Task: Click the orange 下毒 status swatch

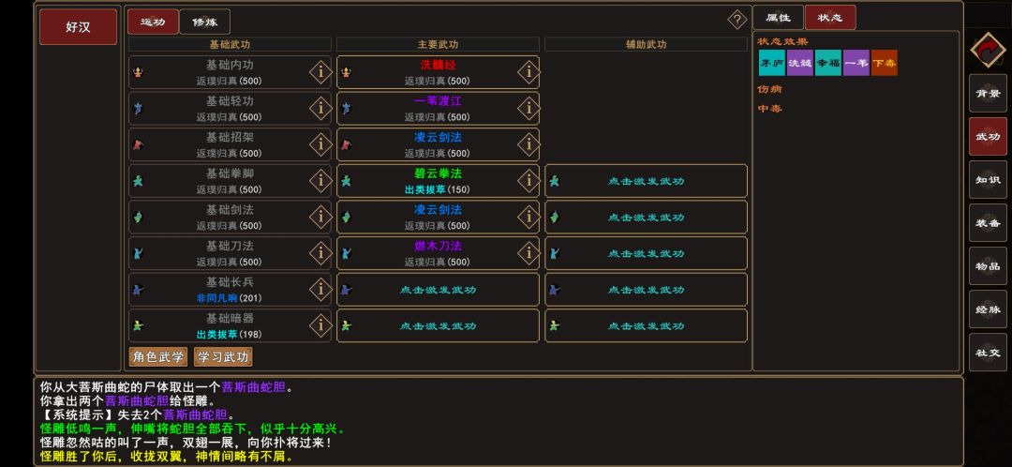Action: [x=885, y=63]
